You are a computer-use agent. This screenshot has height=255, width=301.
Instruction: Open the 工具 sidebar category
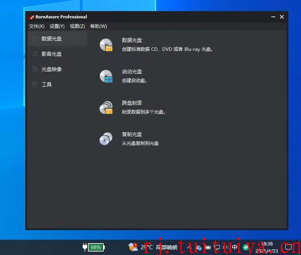(x=58, y=84)
